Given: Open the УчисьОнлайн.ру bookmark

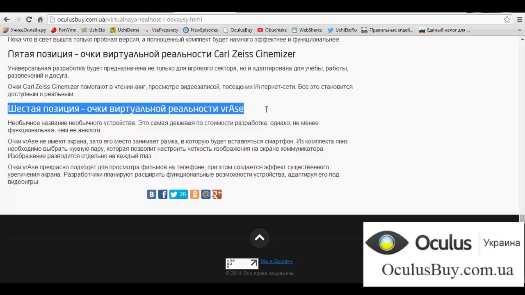Looking at the screenshot, I should tap(24, 30).
